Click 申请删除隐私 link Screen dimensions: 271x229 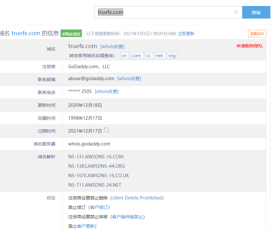[x=249, y=46]
